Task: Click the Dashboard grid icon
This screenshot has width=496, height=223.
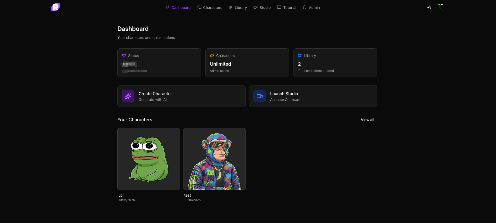Action: pyautogui.click(x=167, y=7)
